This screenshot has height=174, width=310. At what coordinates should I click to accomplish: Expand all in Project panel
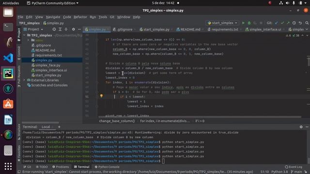pyautogui.click(x=60, y=29)
